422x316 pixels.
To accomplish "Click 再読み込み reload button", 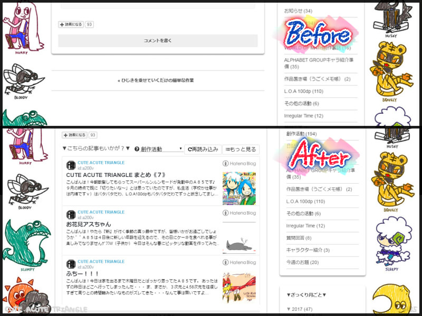I will [203, 149].
